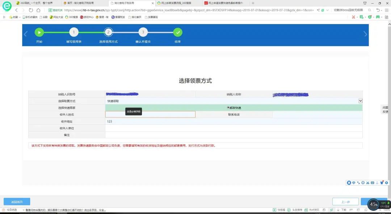
Task: Click the browser forward arrow
Action: coord(24,10)
